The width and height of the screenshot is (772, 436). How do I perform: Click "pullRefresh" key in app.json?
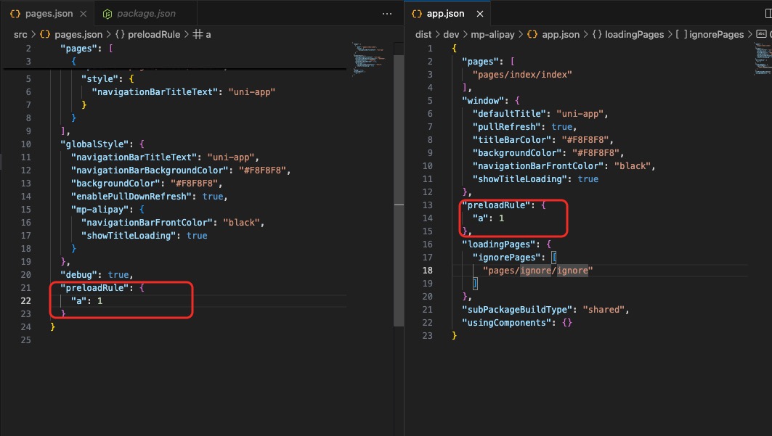coord(508,127)
